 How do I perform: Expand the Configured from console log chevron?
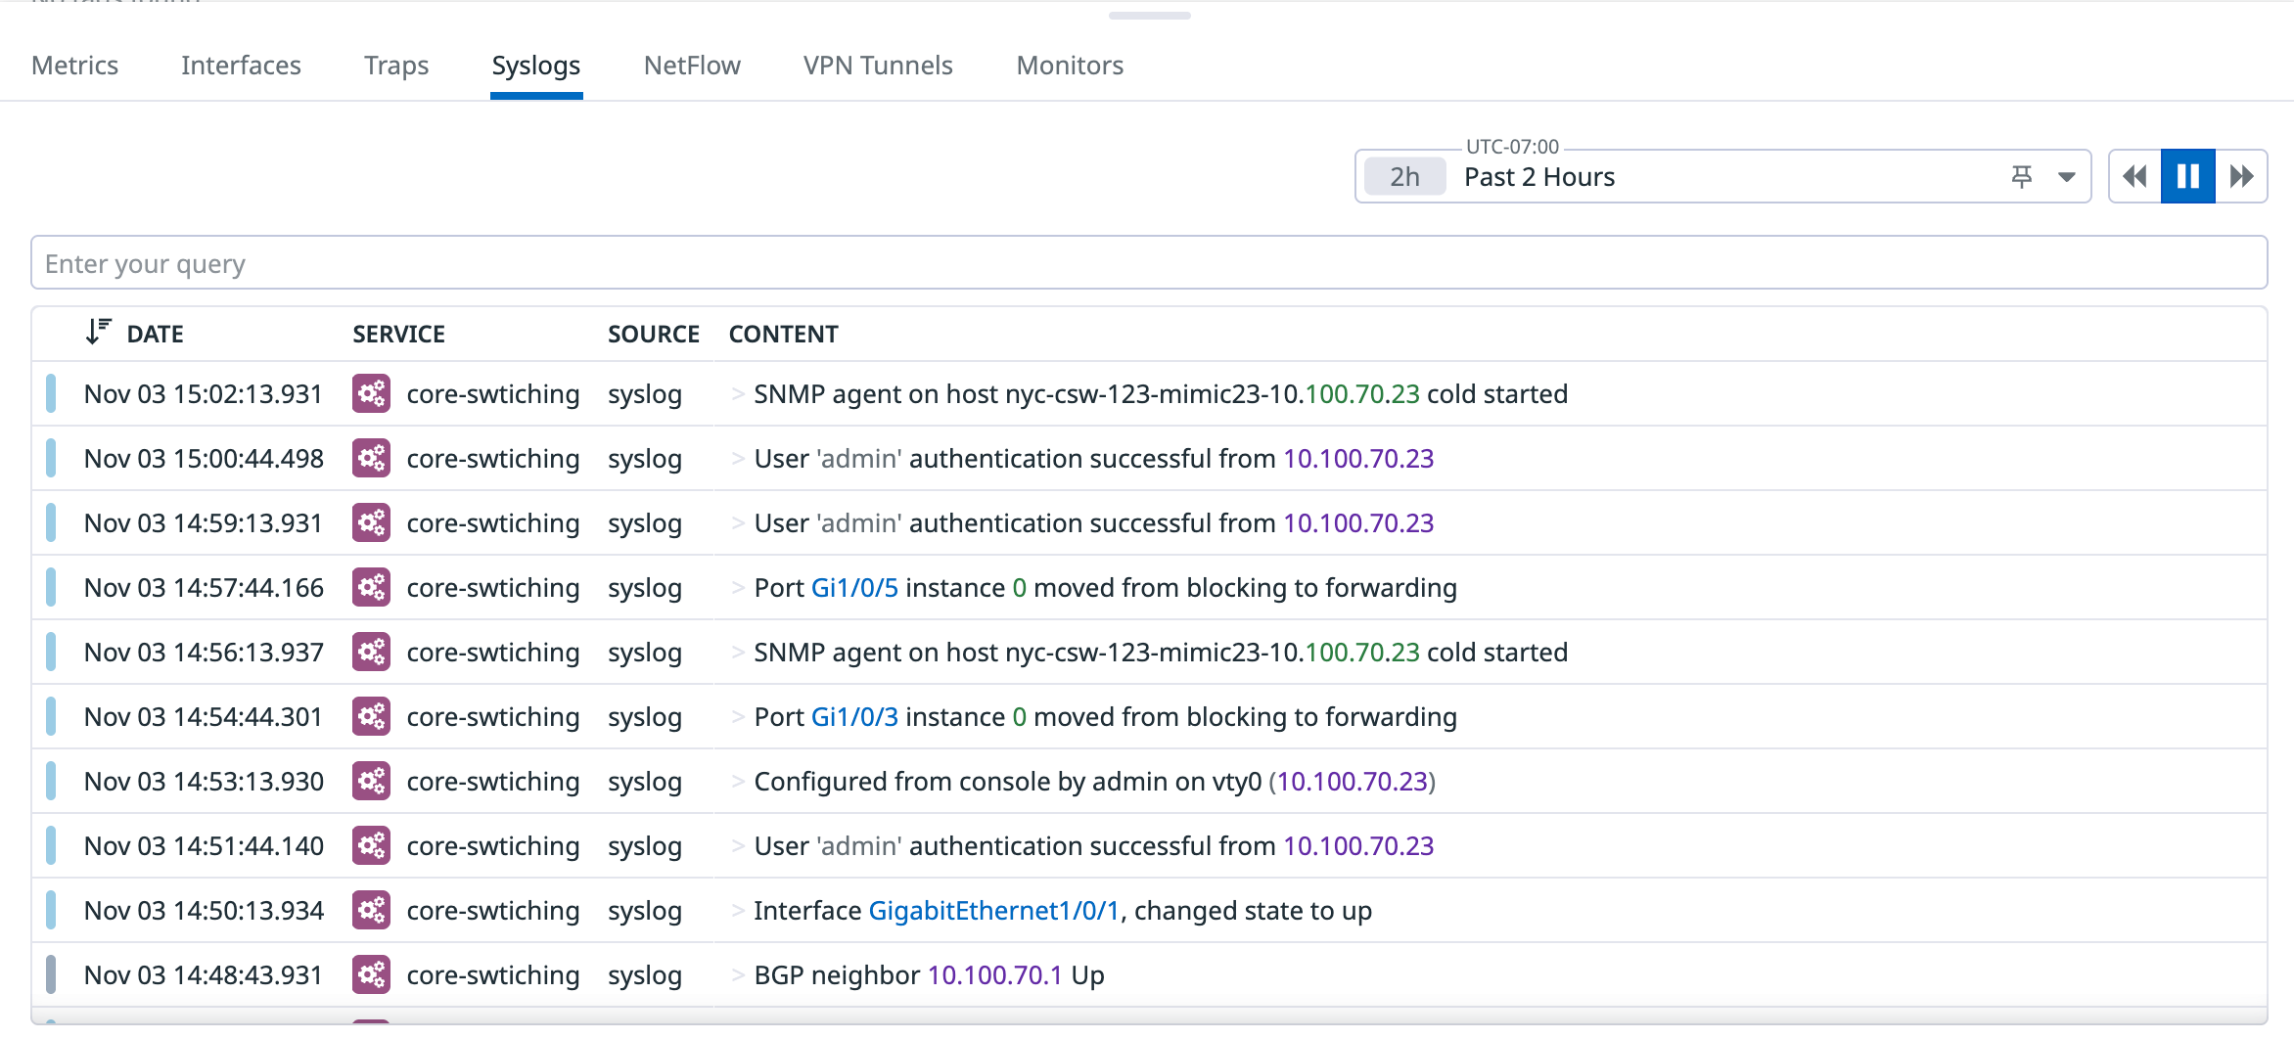point(738,782)
